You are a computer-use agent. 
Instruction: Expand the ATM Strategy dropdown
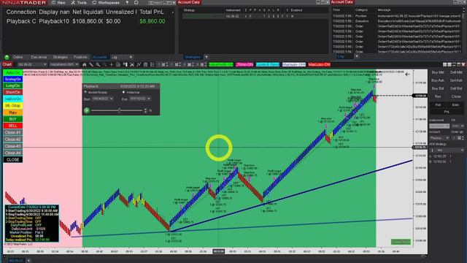(447, 150)
